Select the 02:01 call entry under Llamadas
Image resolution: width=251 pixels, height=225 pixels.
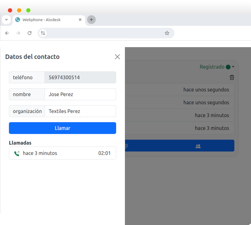click(62, 153)
